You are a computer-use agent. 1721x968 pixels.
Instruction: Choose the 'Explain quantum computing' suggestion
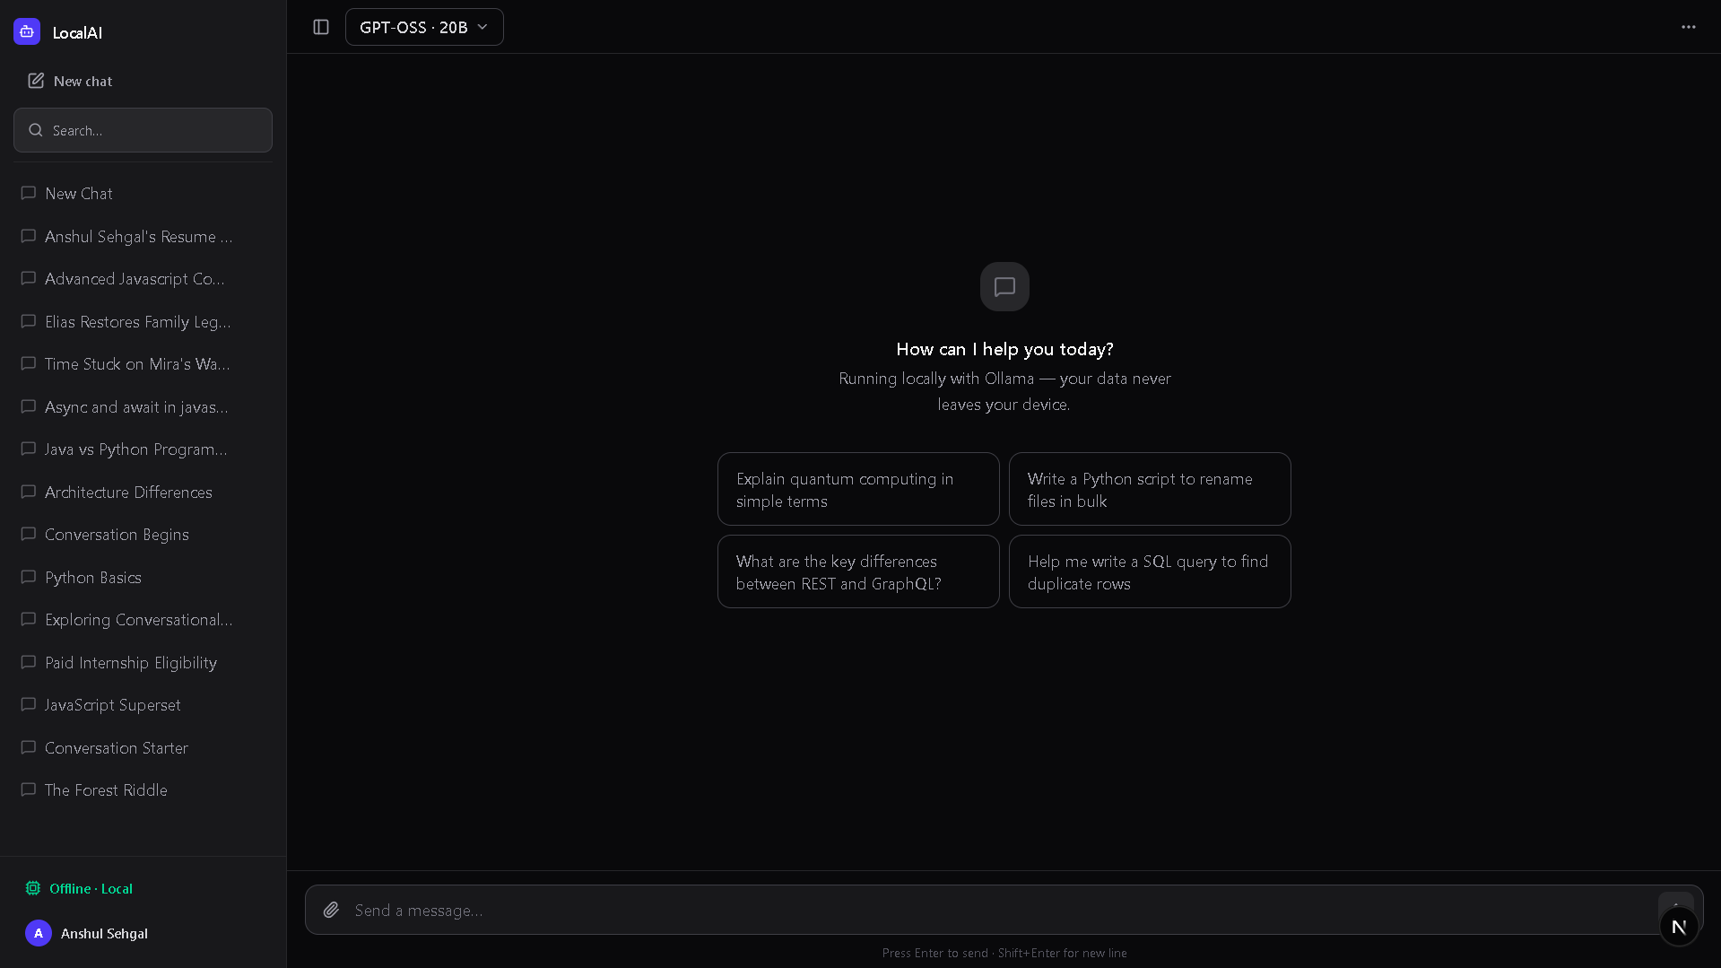[858, 489]
